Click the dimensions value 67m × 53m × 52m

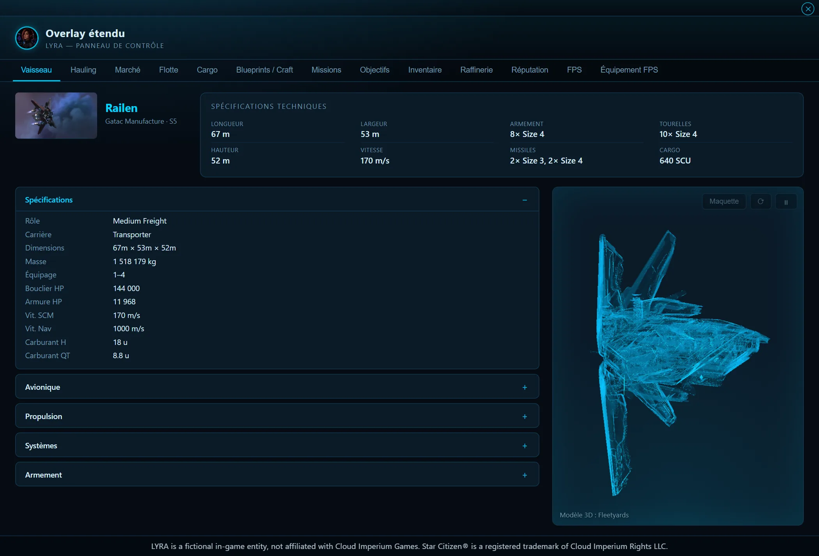click(144, 248)
